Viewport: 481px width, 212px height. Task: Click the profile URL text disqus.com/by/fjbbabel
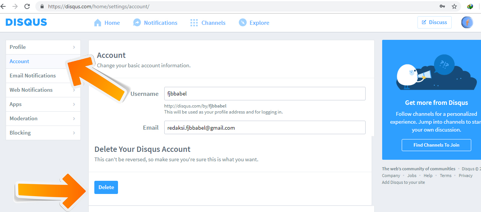click(195, 106)
